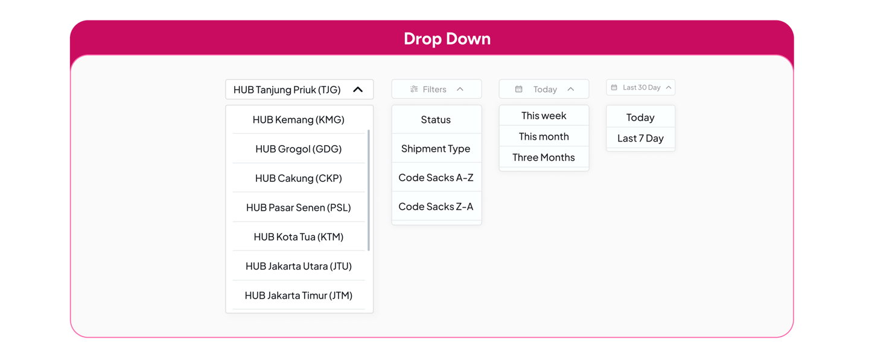Collapse the Today dropdown chevron

click(570, 89)
